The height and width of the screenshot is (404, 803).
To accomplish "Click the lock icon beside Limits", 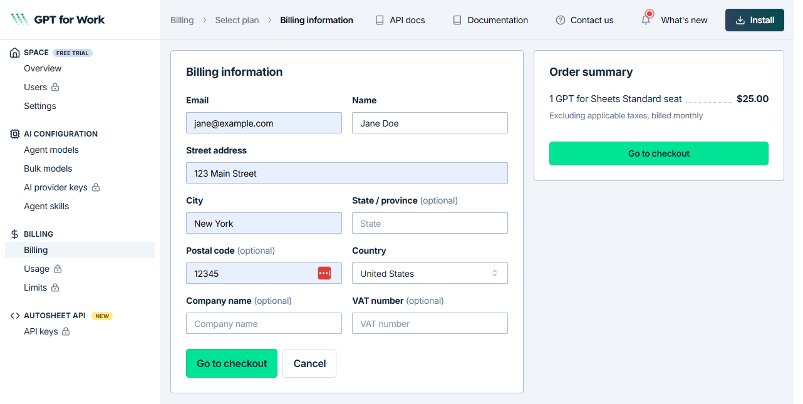I will 55,287.
